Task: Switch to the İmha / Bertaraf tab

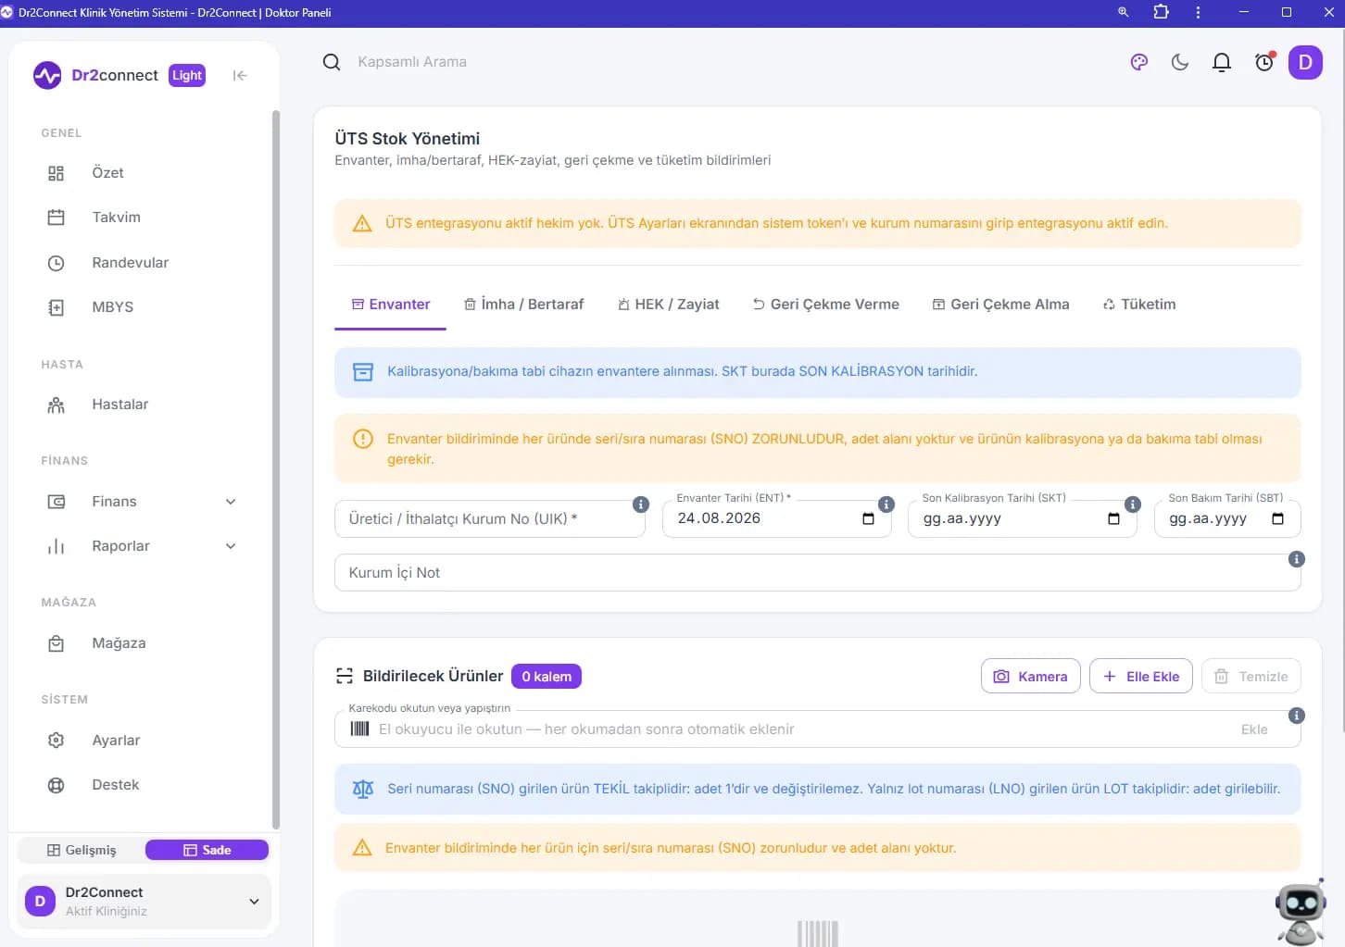Action: pyautogui.click(x=523, y=305)
